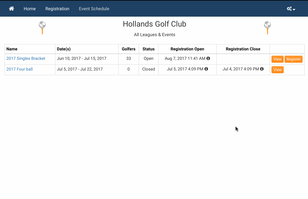
Task: Go to the Home menu item
Action: point(30,9)
